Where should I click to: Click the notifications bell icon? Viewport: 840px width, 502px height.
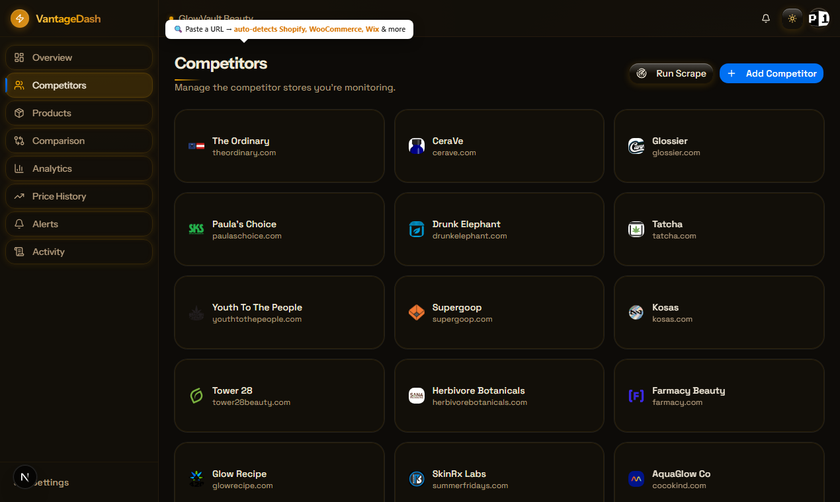click(x=766, y=18)
